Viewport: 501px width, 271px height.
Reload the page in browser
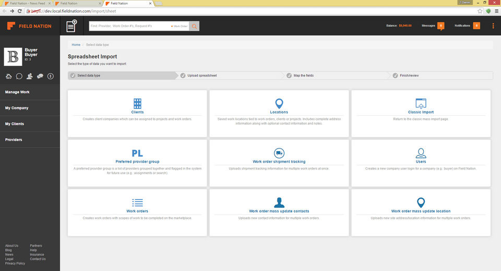(x=19, y=11)
